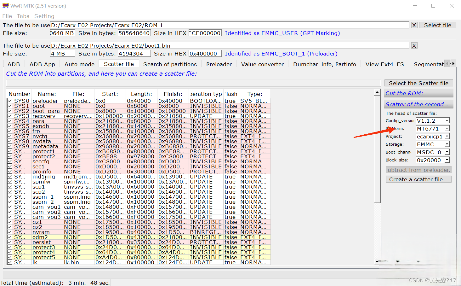The height and width of the screenshot is (286, 461).
Task: Open the Dumchar_info, Partinfo tab
Action: [x=324, y=64]
